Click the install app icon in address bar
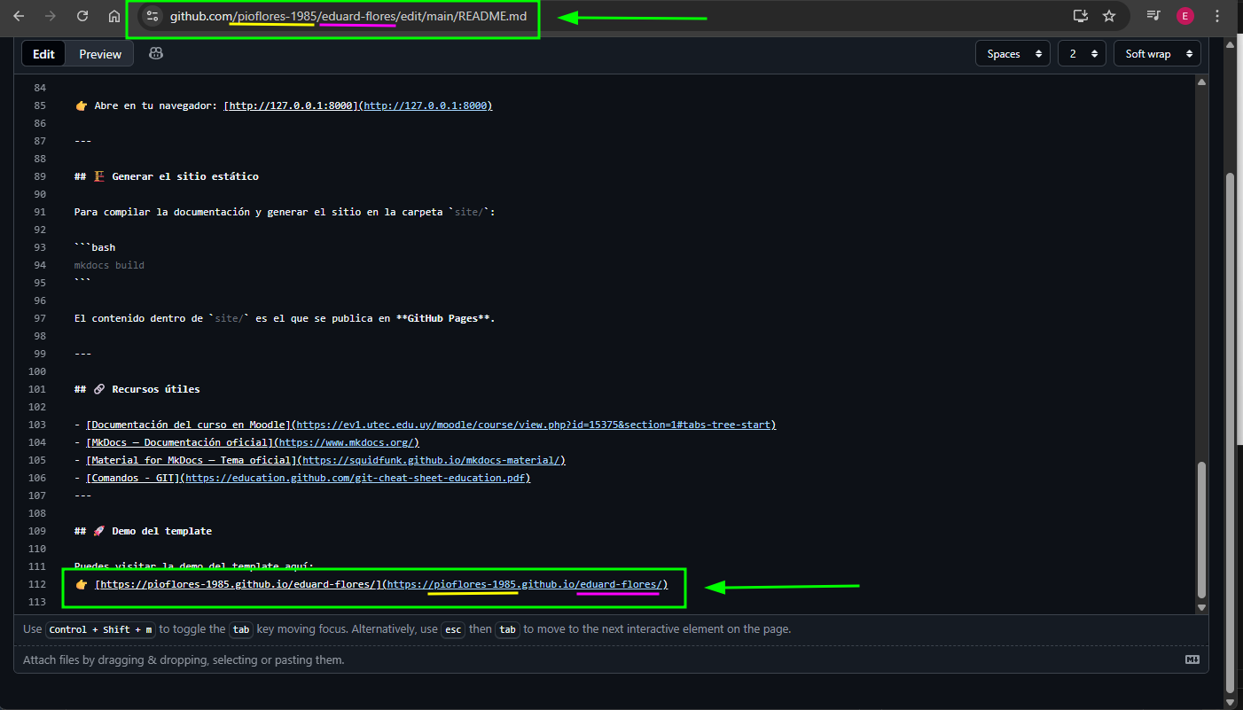The width and height of the screenshot is (1243, 710). [x=1080, y=16]
